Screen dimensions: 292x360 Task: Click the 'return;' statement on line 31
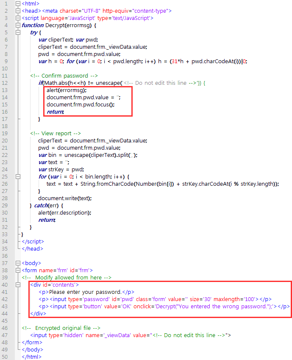click(x=47, y=220)
